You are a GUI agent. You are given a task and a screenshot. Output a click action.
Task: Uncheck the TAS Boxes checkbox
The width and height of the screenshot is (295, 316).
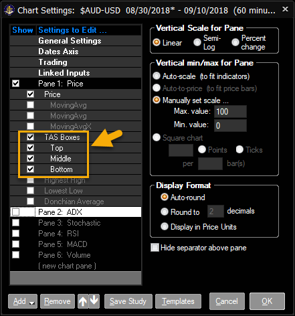[30, 137]
